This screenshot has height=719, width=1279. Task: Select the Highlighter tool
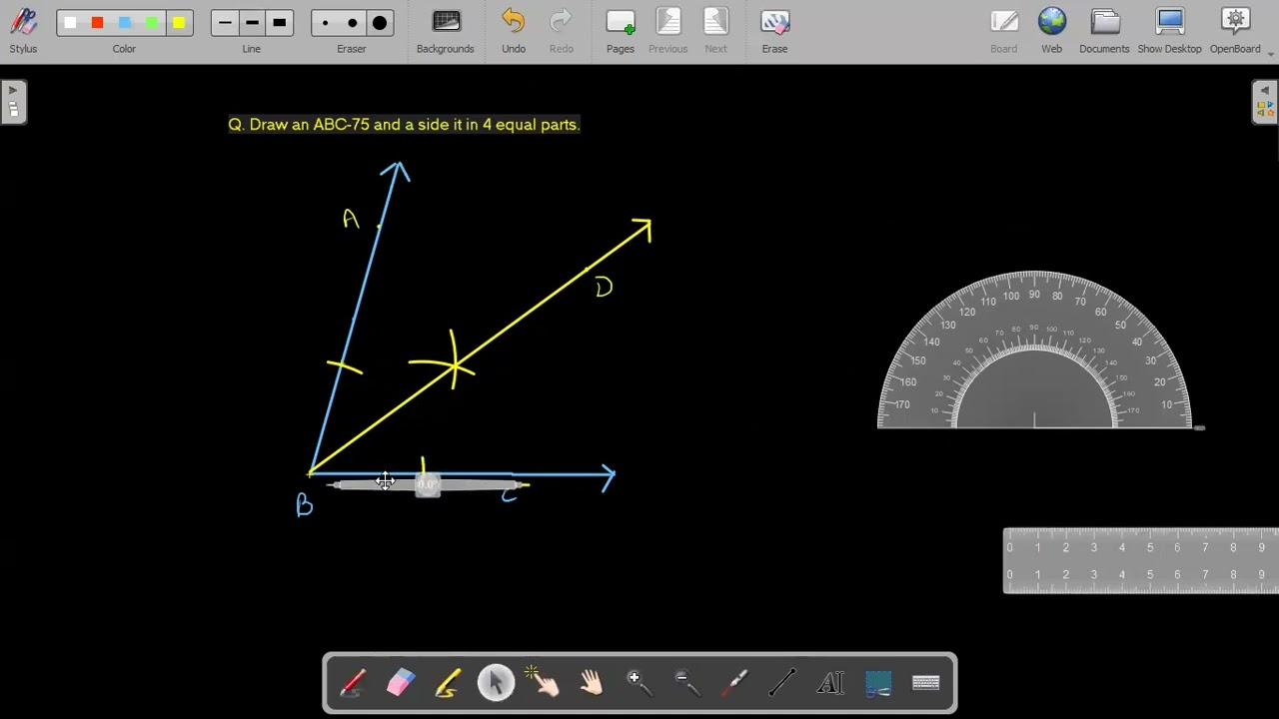click(x=448, y=683)
